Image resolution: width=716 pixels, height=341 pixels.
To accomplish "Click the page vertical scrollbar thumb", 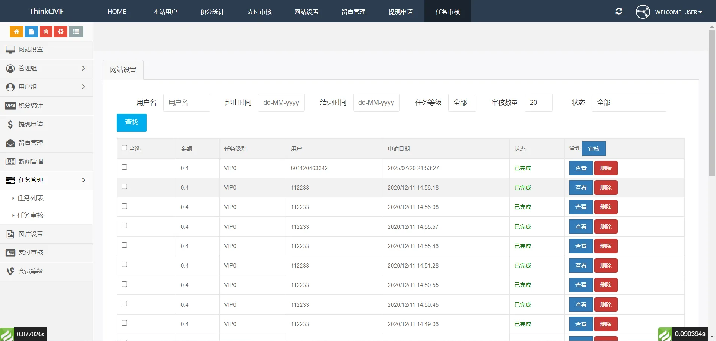I will coord(712,103).
